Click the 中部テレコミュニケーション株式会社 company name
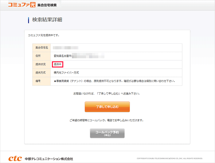Viewport: 215px width, 163px height. pos(49,159)
